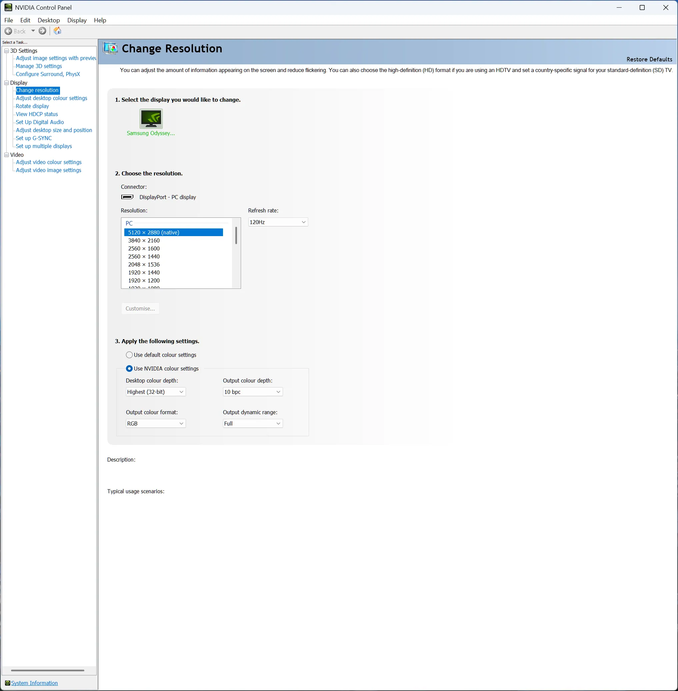The image size is (678, 691).
Task: Go to 'Adjust image settings with preview'
Action: pyautogui.click(x=56, y=58)
